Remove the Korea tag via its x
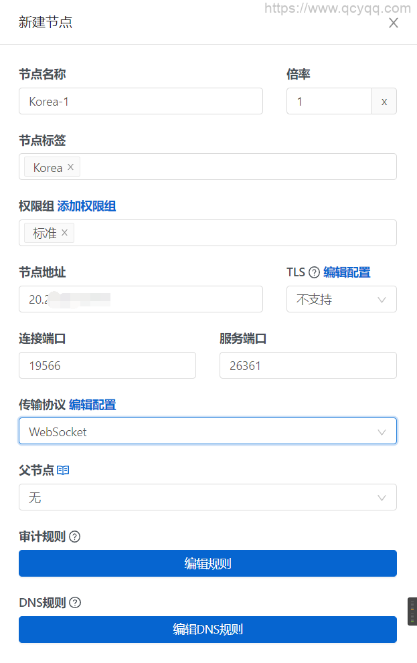 tap(70, 167)
